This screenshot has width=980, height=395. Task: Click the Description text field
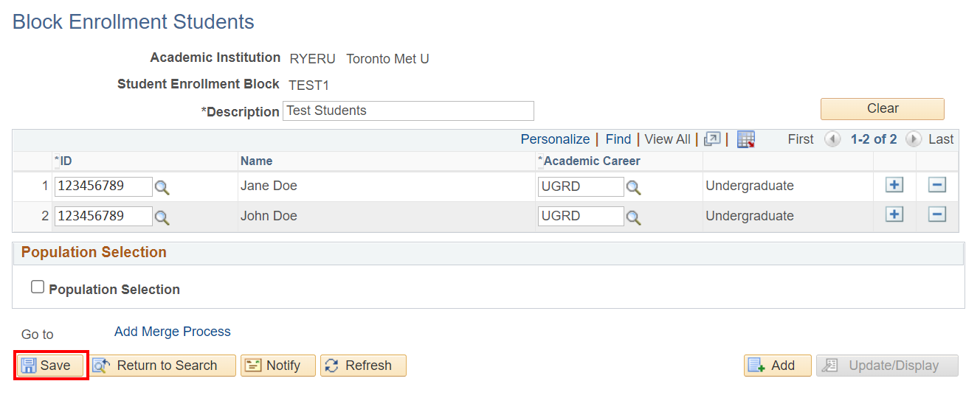point(408,111)
